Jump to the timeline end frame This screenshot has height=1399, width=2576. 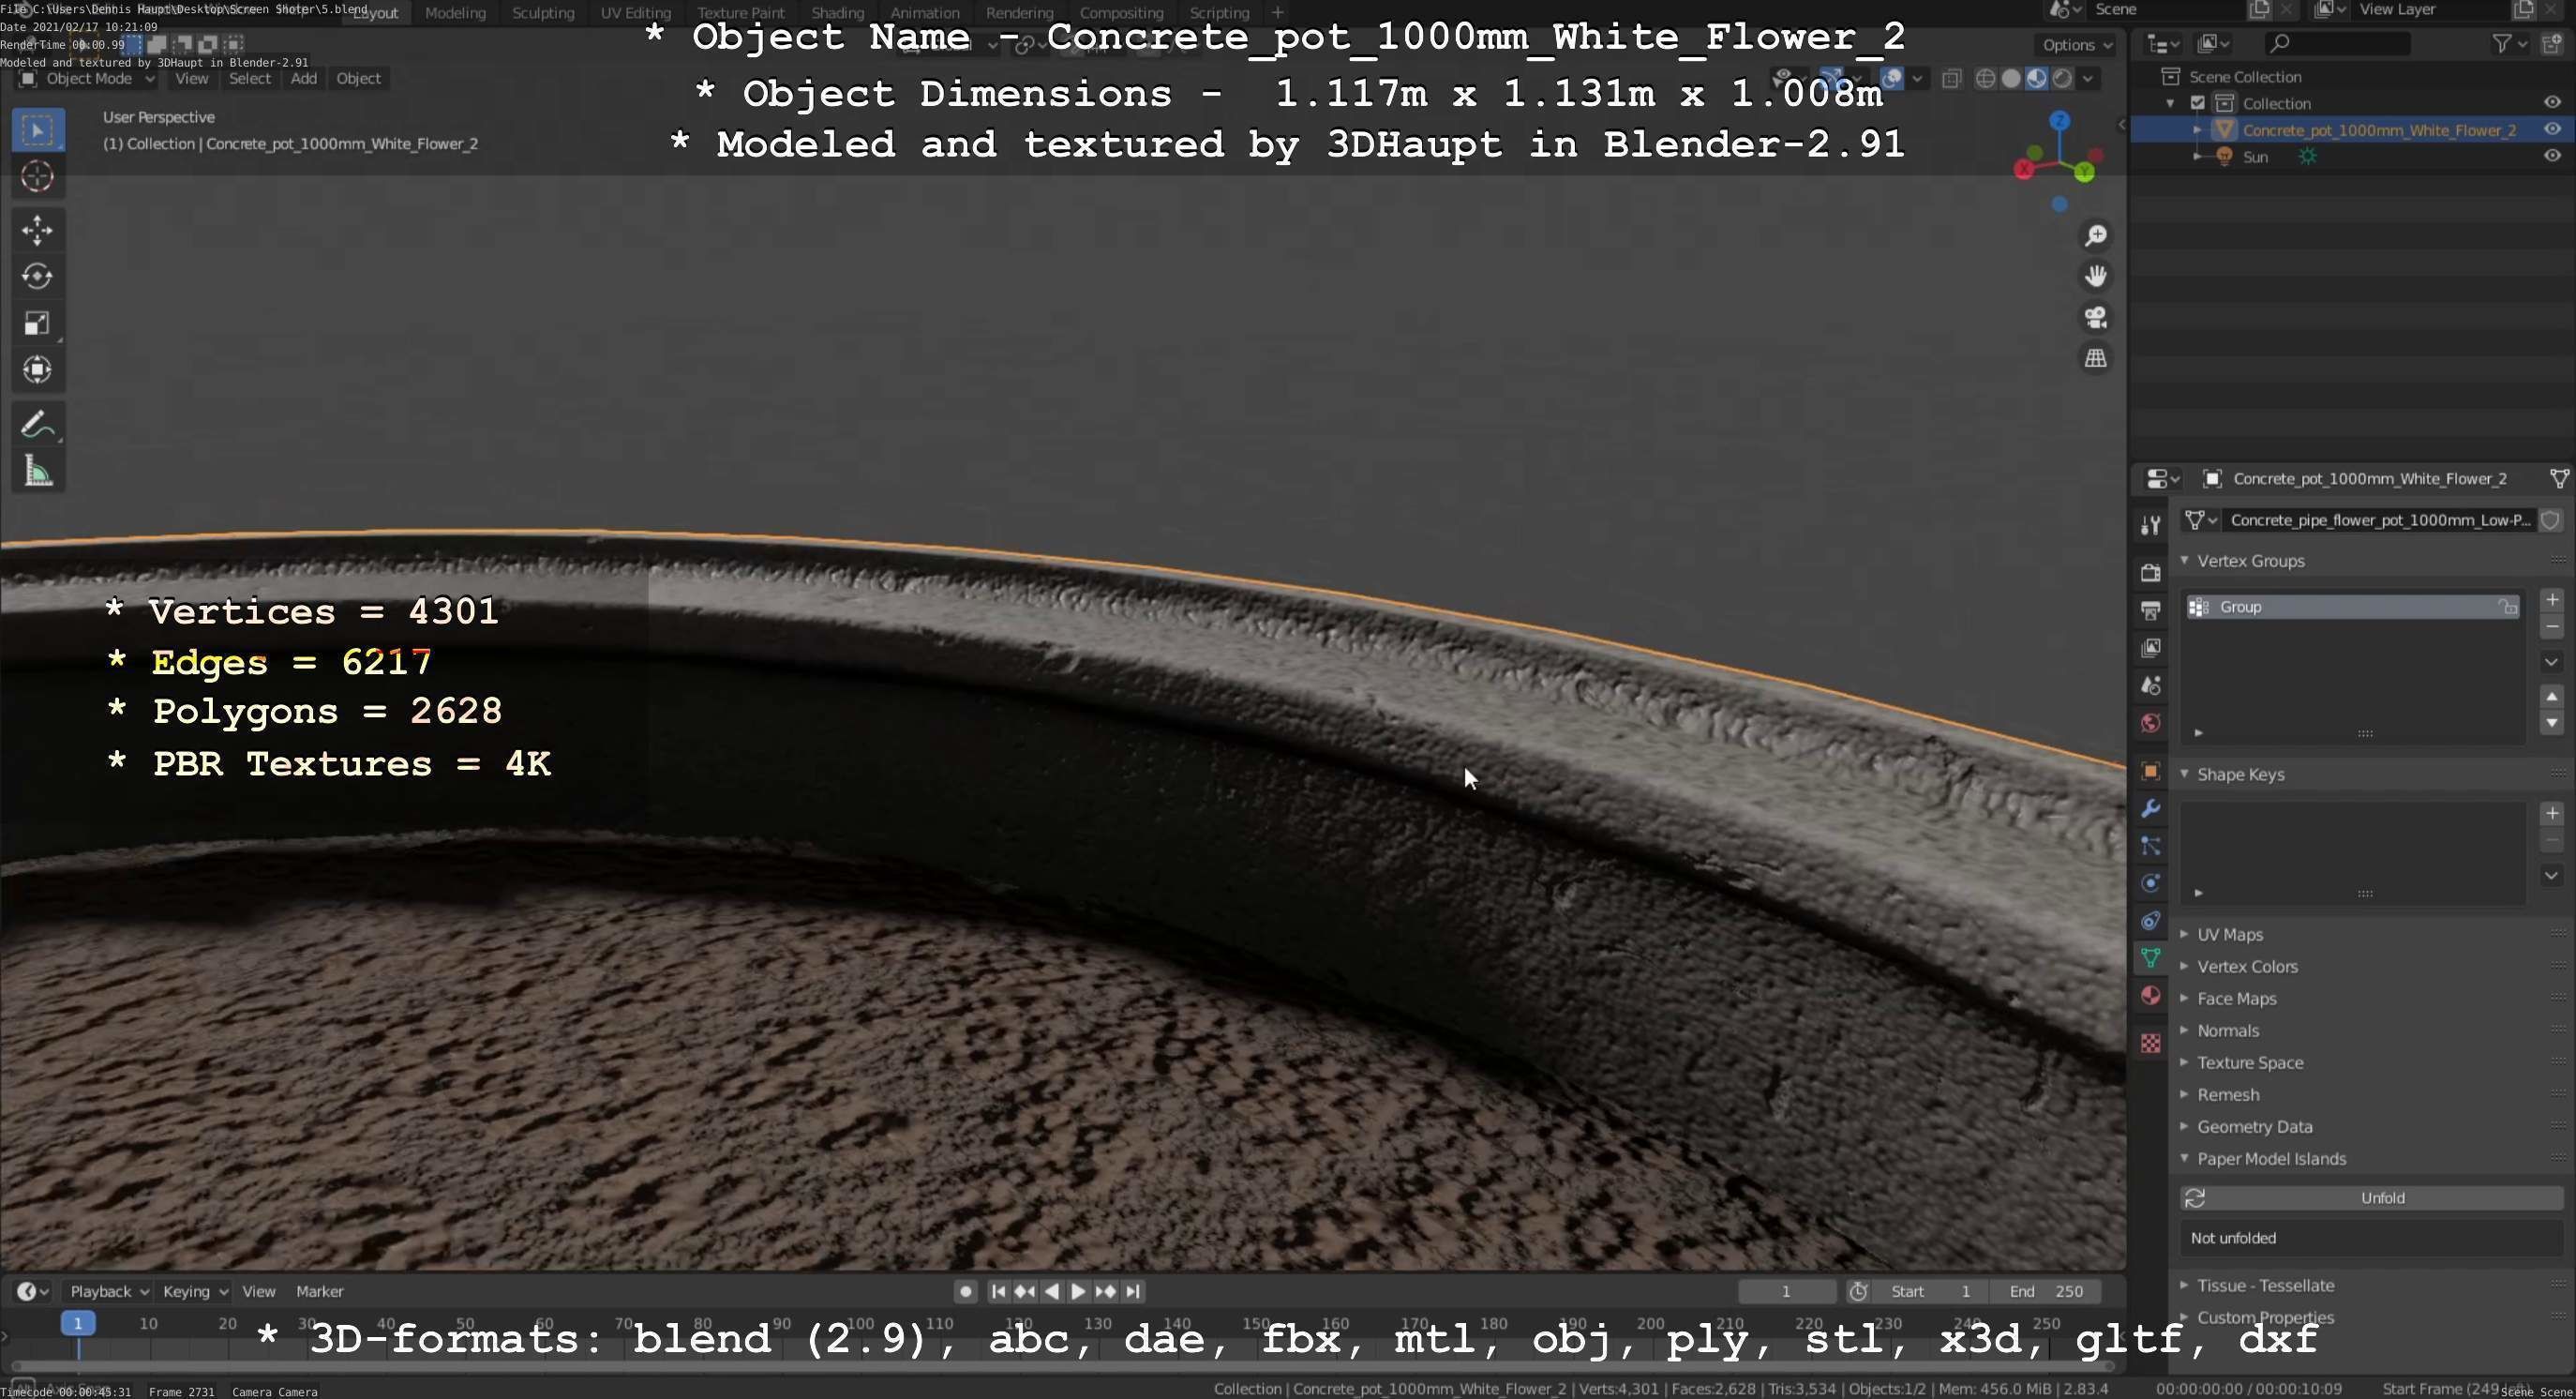1132,1291
